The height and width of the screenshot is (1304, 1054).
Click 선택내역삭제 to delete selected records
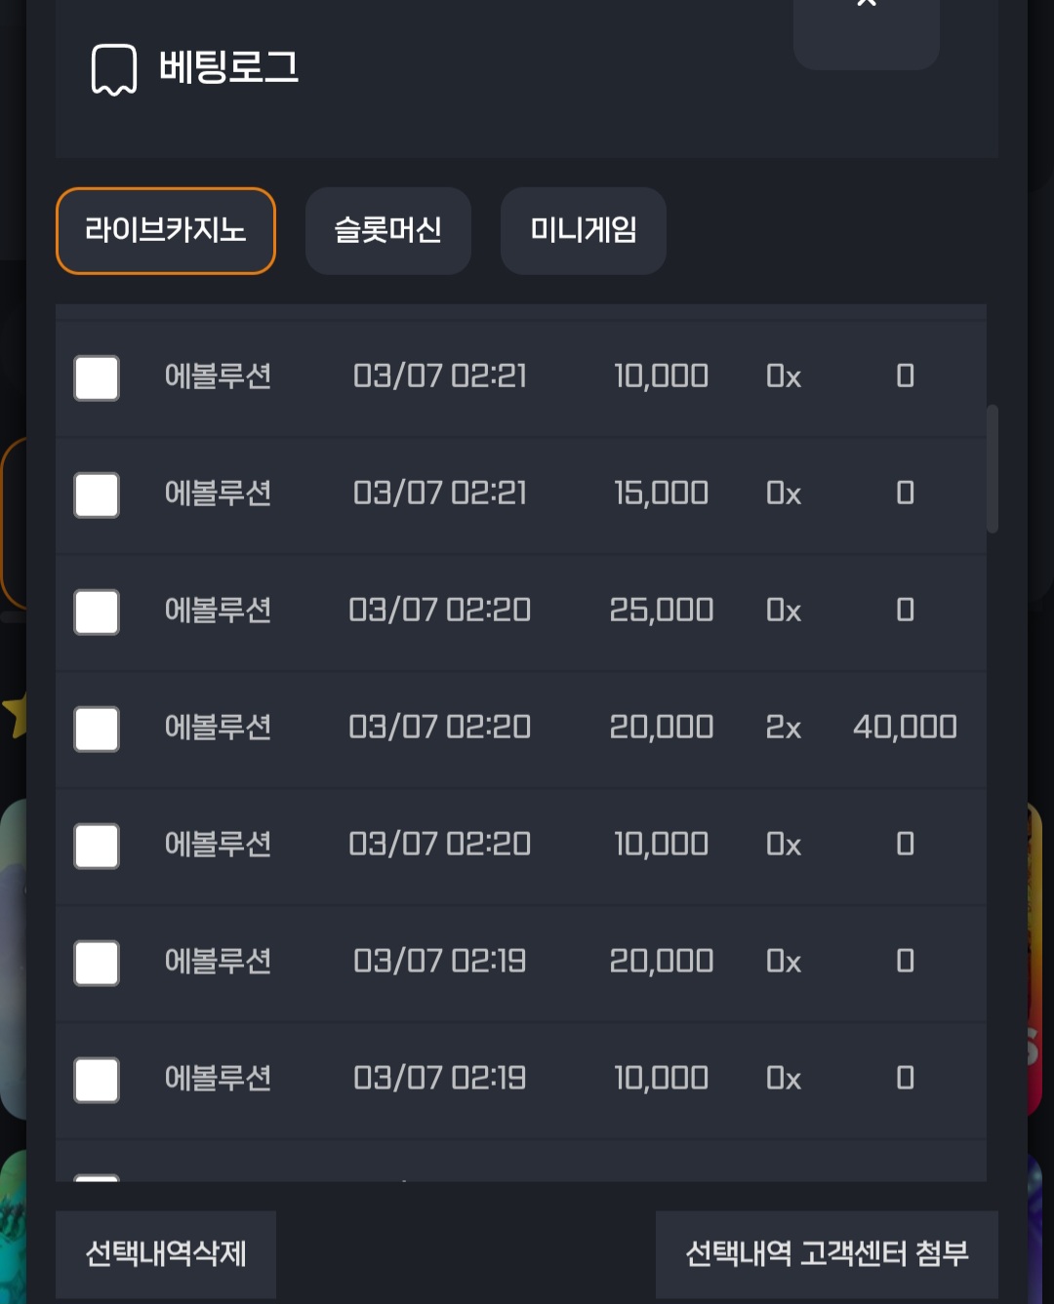(166, 1254)
